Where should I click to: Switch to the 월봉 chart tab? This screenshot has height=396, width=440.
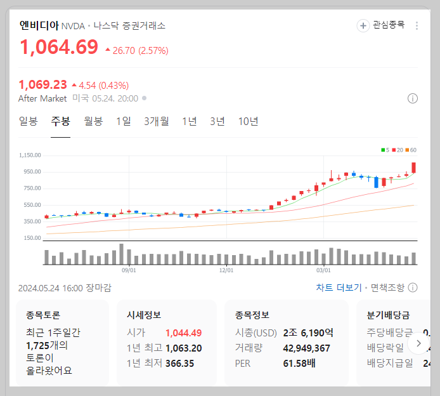pos(93,121)
